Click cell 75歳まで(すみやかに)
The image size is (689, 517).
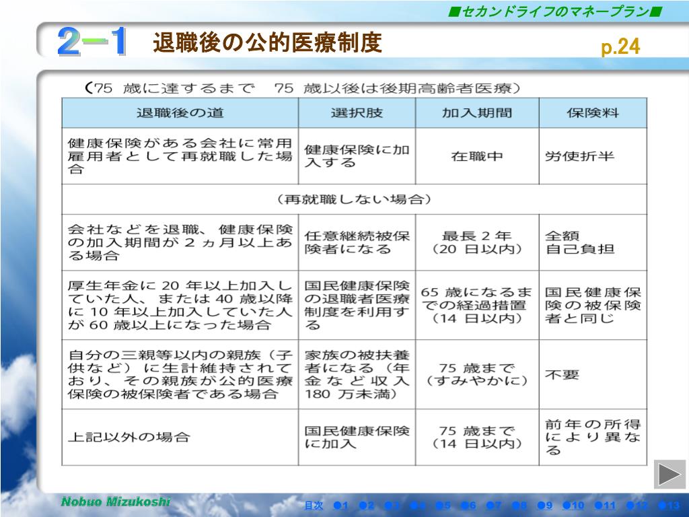(477, 374)
